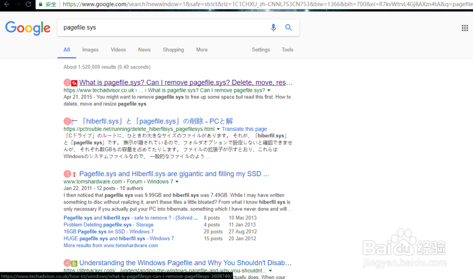Click the '27 Aug 2012' date cell

(243, 232)
